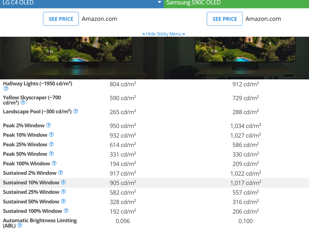Click the 729 cd/m² value
309x239 pixels.
[246, 98]
